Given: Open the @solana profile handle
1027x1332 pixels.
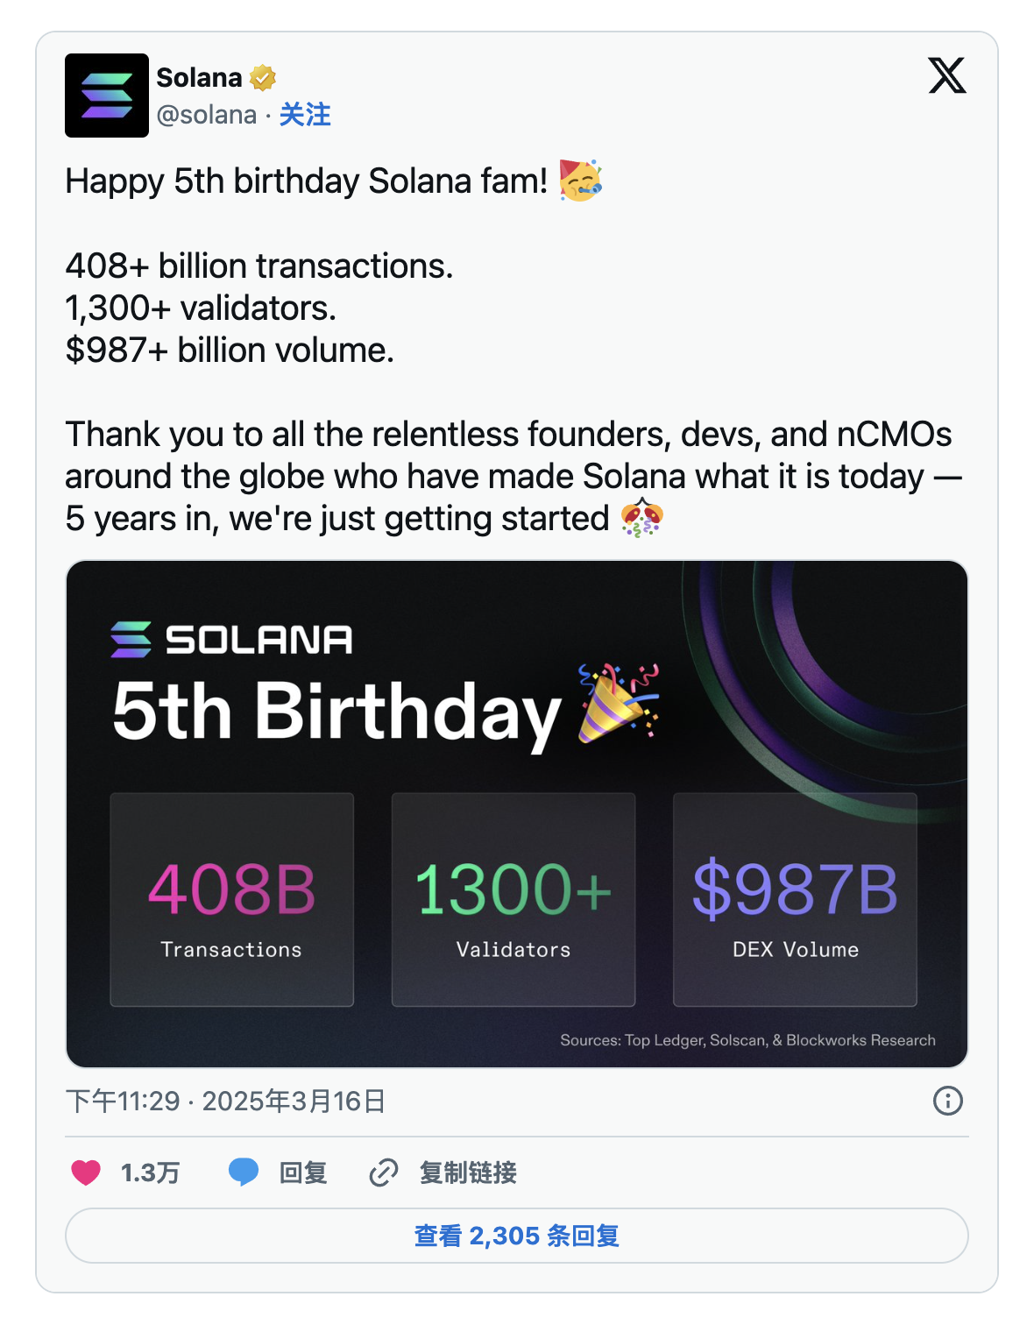Looking at the screenshot, I should (208, 114).
